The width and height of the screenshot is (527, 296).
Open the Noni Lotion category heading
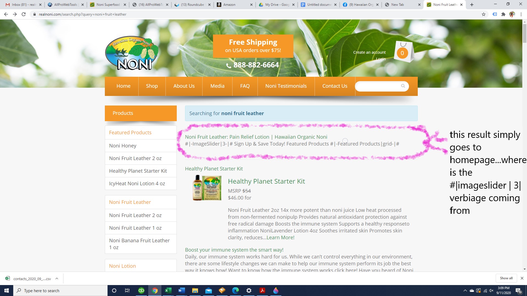pos(122,266)
